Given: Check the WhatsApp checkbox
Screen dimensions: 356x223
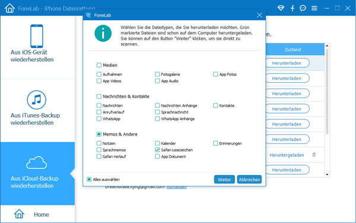Looking at the screenshot, I should (99, 119).
